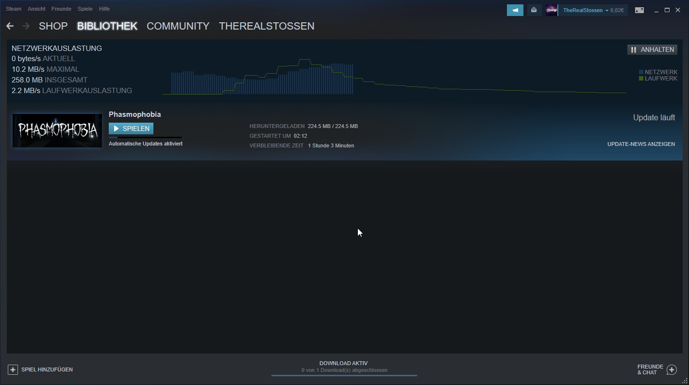The height and width of the screenshot is (385, 689).
Task: Pause downloads with ANHALTEN button
Action: [x=652, y=49]
